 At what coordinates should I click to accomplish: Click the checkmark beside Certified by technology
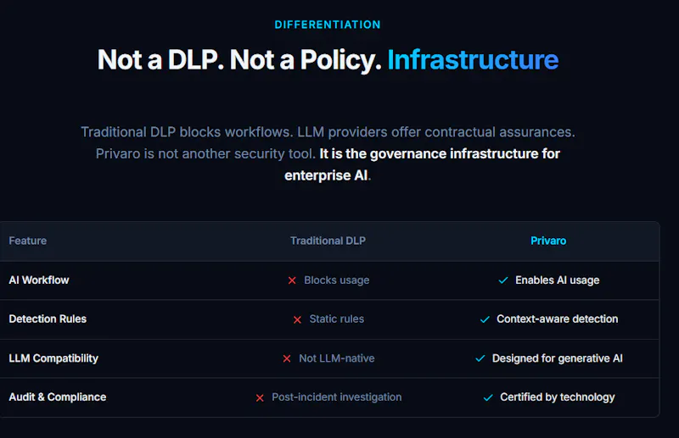pyautogui.click(x=488, y=397)
